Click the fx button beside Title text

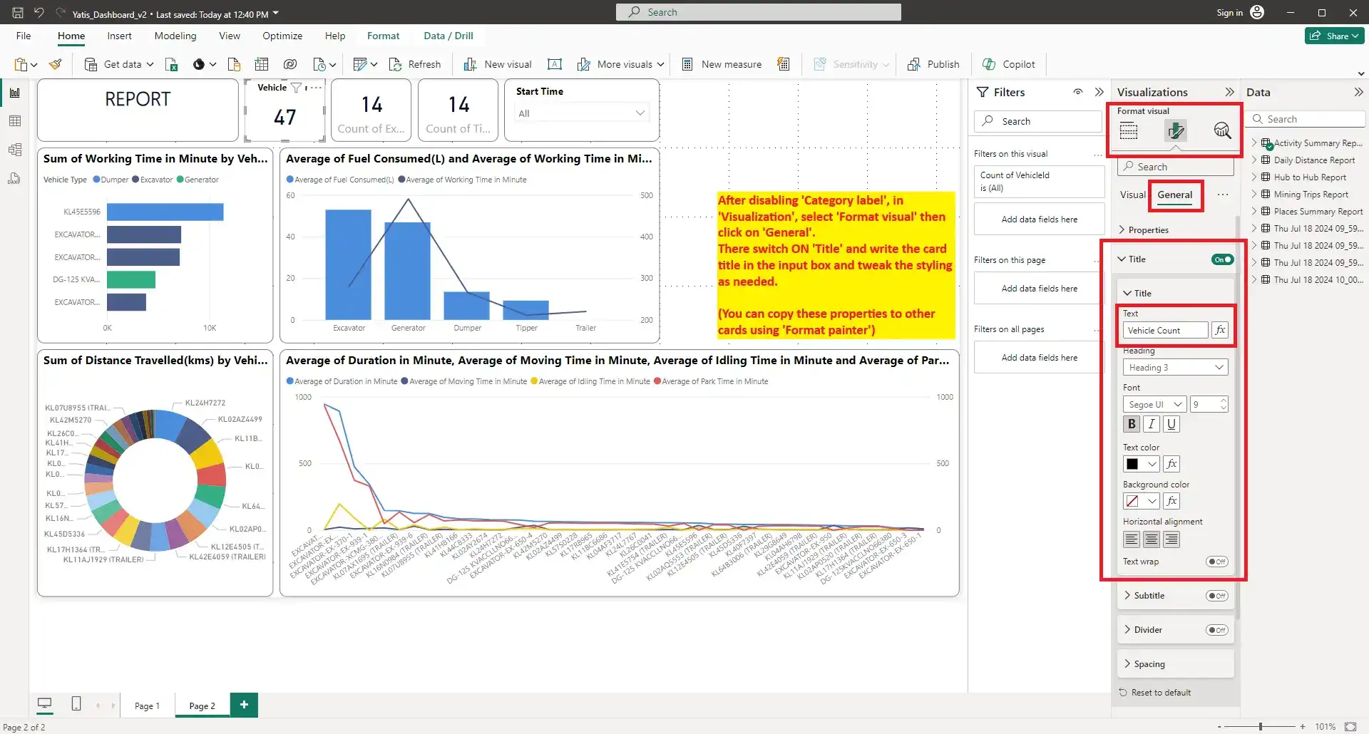[x=1220, y=330]
